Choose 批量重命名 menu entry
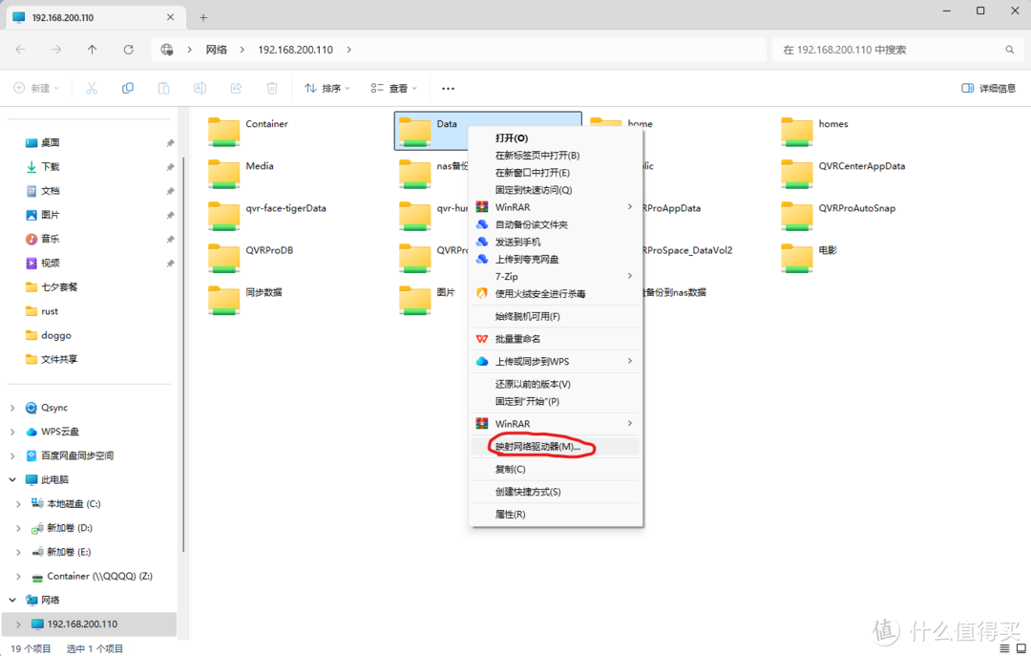Viewport: 1031px width, 656px height. [x=556, y=339]
